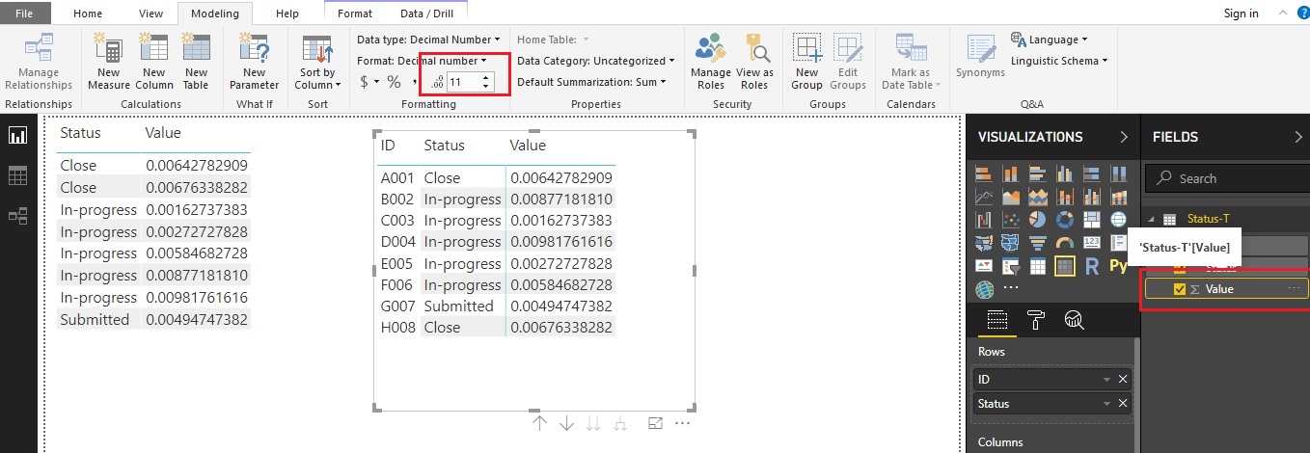Open the New Parameter what-if tool
The height and width of the screenshot is (453, 1310).
[x=254, y=61]
